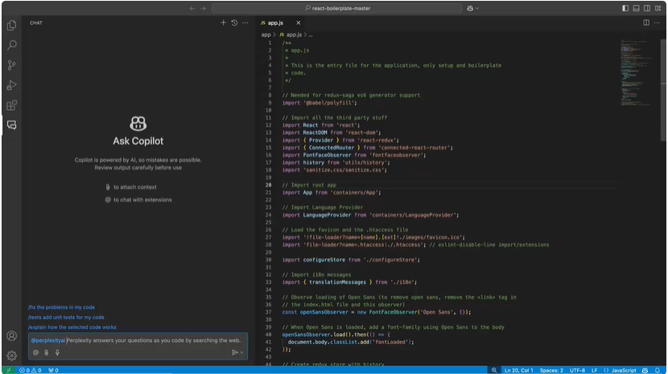
Task: Open the Accounts menu in activity bar
Action: click(x=11, y=335)
